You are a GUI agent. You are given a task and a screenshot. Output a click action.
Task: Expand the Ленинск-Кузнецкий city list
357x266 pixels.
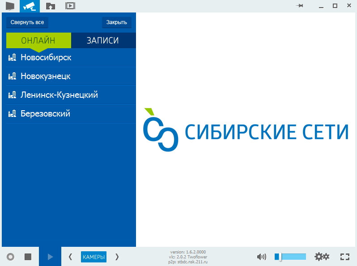point(71,95)
